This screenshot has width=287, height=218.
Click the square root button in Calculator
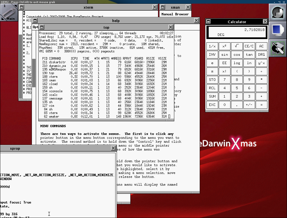tap(237, 46)
